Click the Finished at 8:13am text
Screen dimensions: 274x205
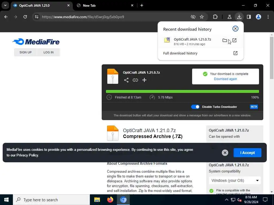128,97
